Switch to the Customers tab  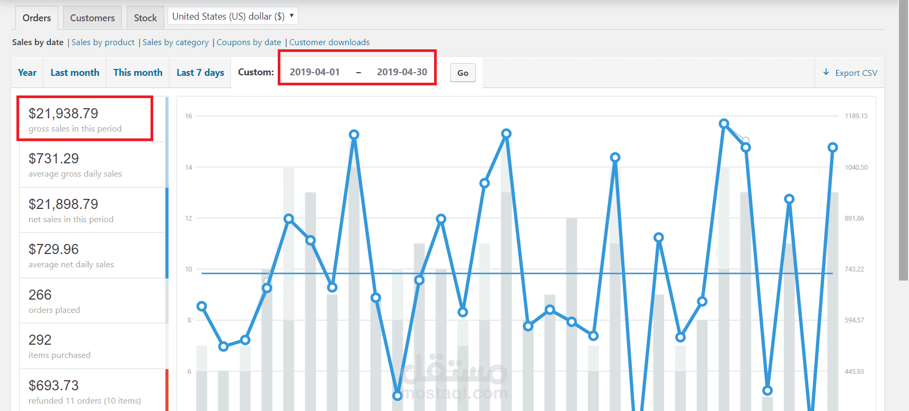click(92, 18)
